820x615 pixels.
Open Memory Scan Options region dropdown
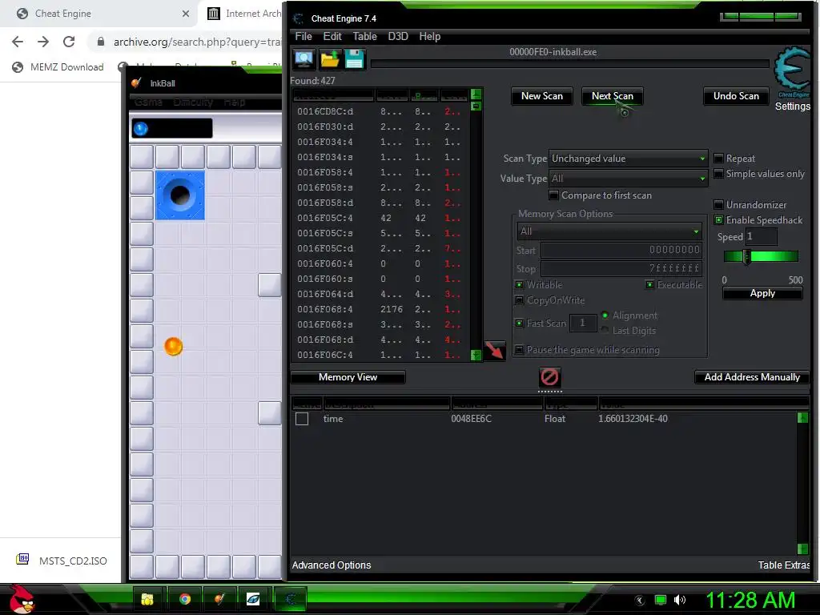pyautogui.click(x=609, y=231)
